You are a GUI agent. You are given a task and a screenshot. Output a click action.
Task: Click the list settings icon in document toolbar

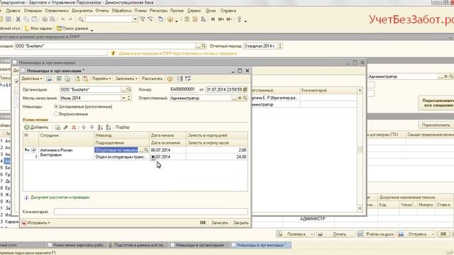[x=179, y=79]
